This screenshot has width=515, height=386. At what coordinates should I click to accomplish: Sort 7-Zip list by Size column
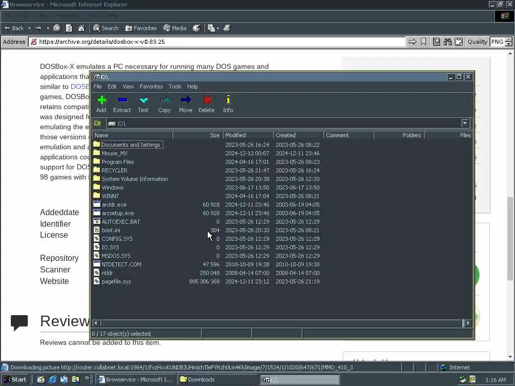point(197,135)
